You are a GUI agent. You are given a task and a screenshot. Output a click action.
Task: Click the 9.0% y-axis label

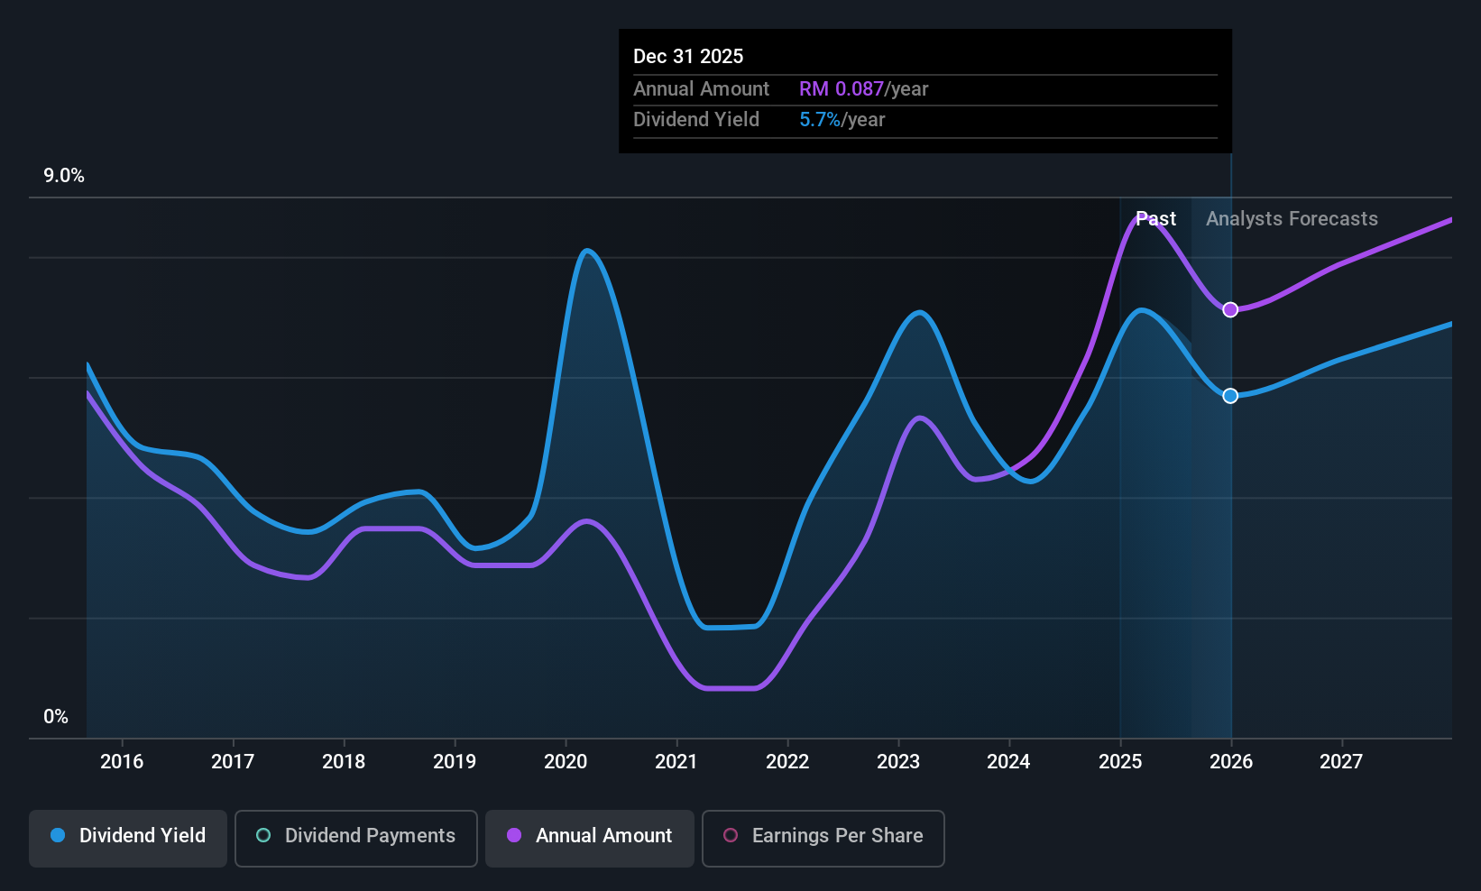pos(64,176)
